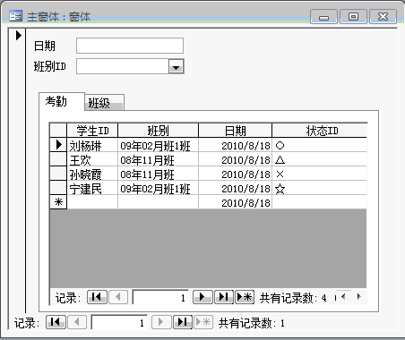Go to previous record in subform navigator
The width and height of the screenshot is (405, 340).
[118, 297]
